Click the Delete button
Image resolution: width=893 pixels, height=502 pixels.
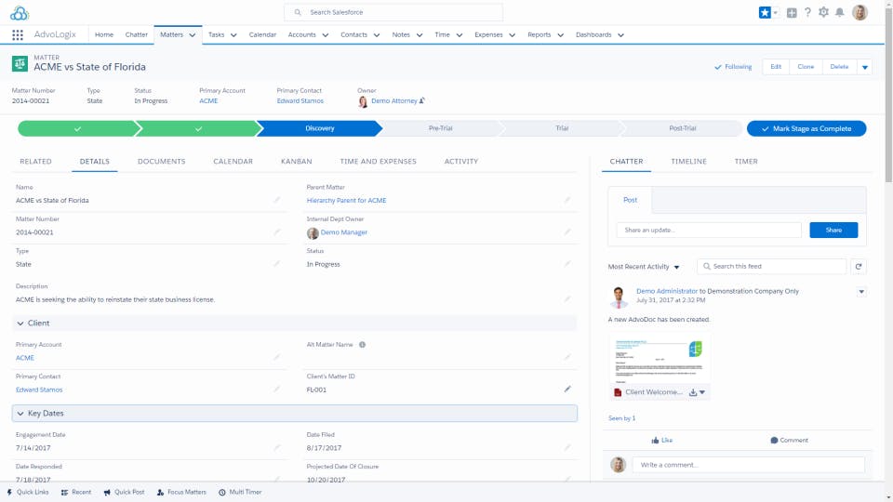tap(839, 67)
